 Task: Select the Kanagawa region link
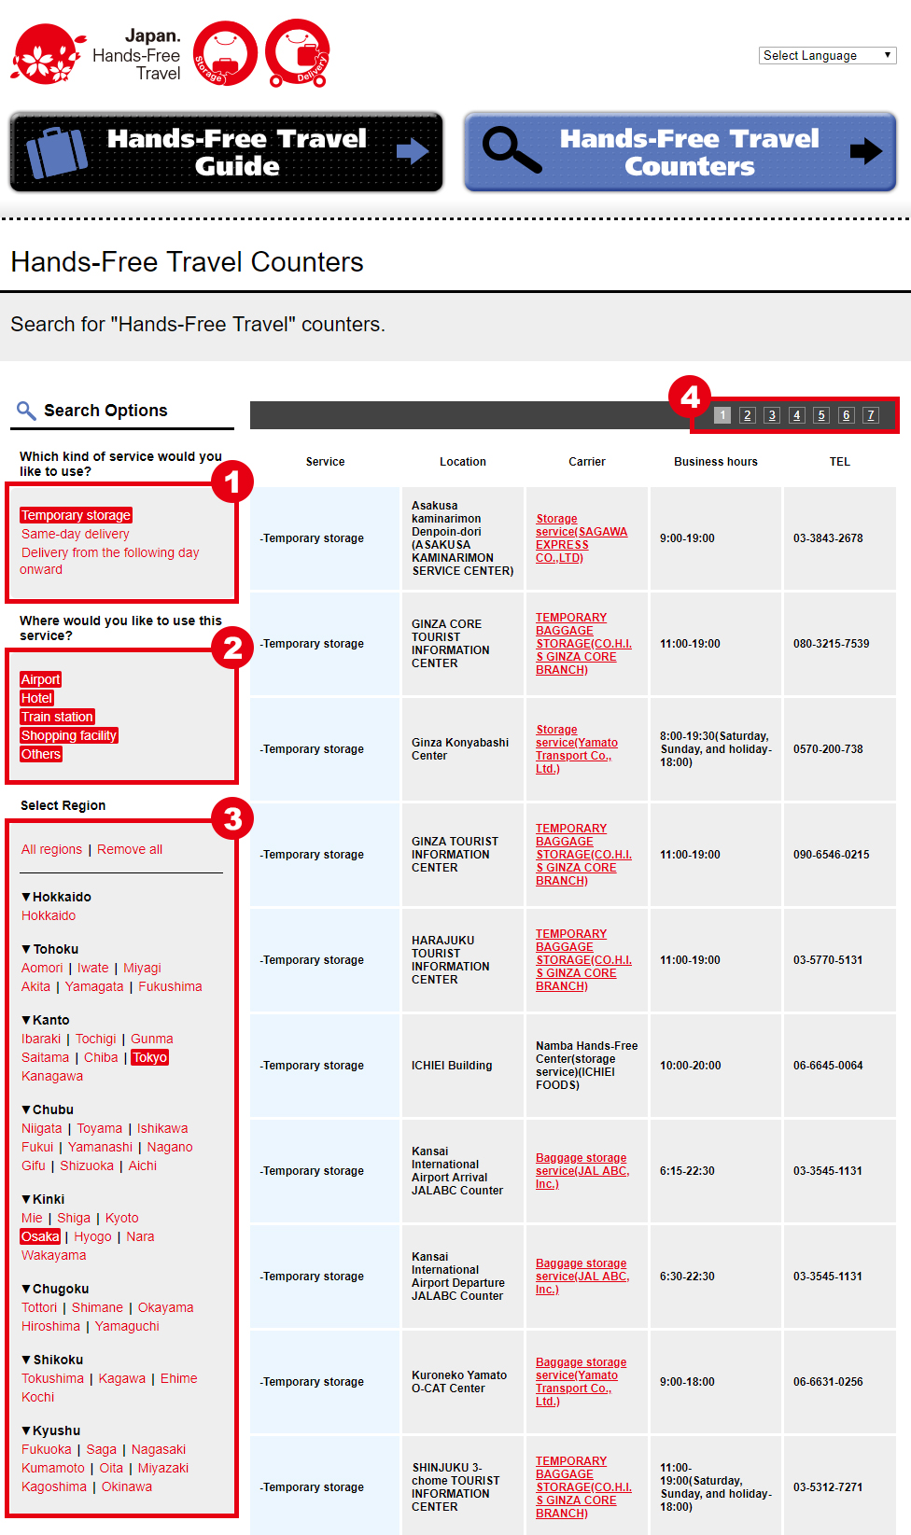click(x=52, y=1076)
